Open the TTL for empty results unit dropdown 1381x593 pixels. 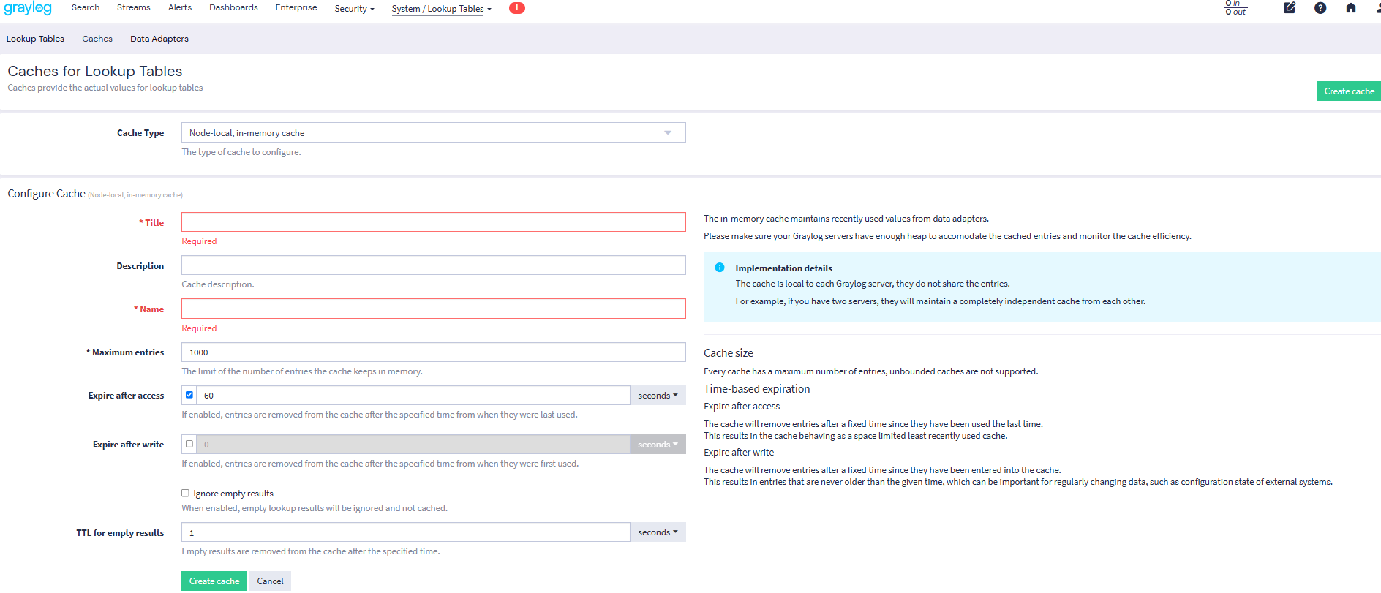[x=657, y=532]
